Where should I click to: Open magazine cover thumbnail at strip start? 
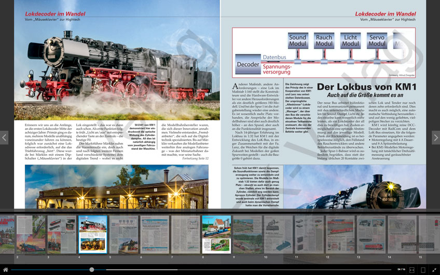coord(7,235)
